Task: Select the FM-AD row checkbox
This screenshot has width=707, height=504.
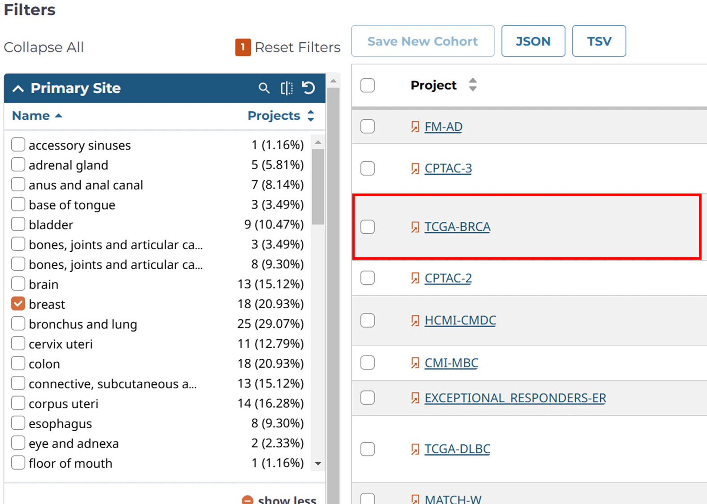Action: (x=367, y=126)
